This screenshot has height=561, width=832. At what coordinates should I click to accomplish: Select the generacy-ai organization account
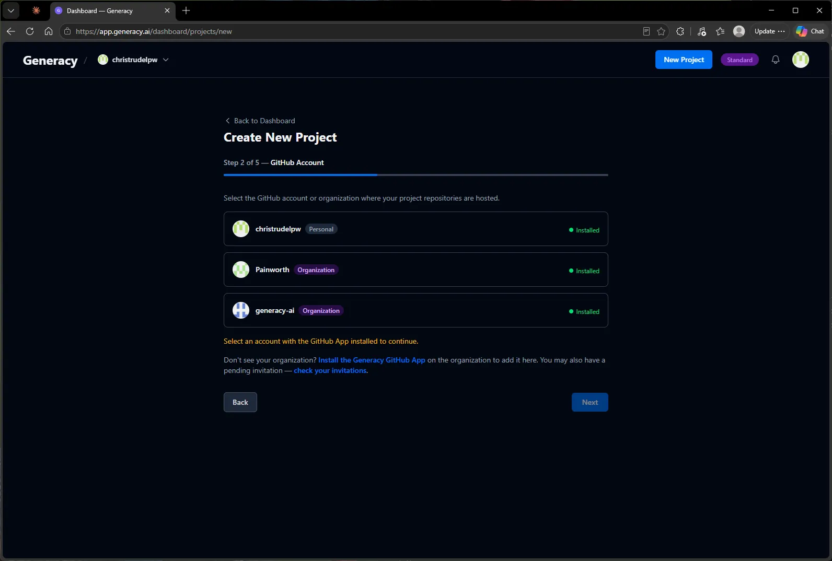click(415, 310)
